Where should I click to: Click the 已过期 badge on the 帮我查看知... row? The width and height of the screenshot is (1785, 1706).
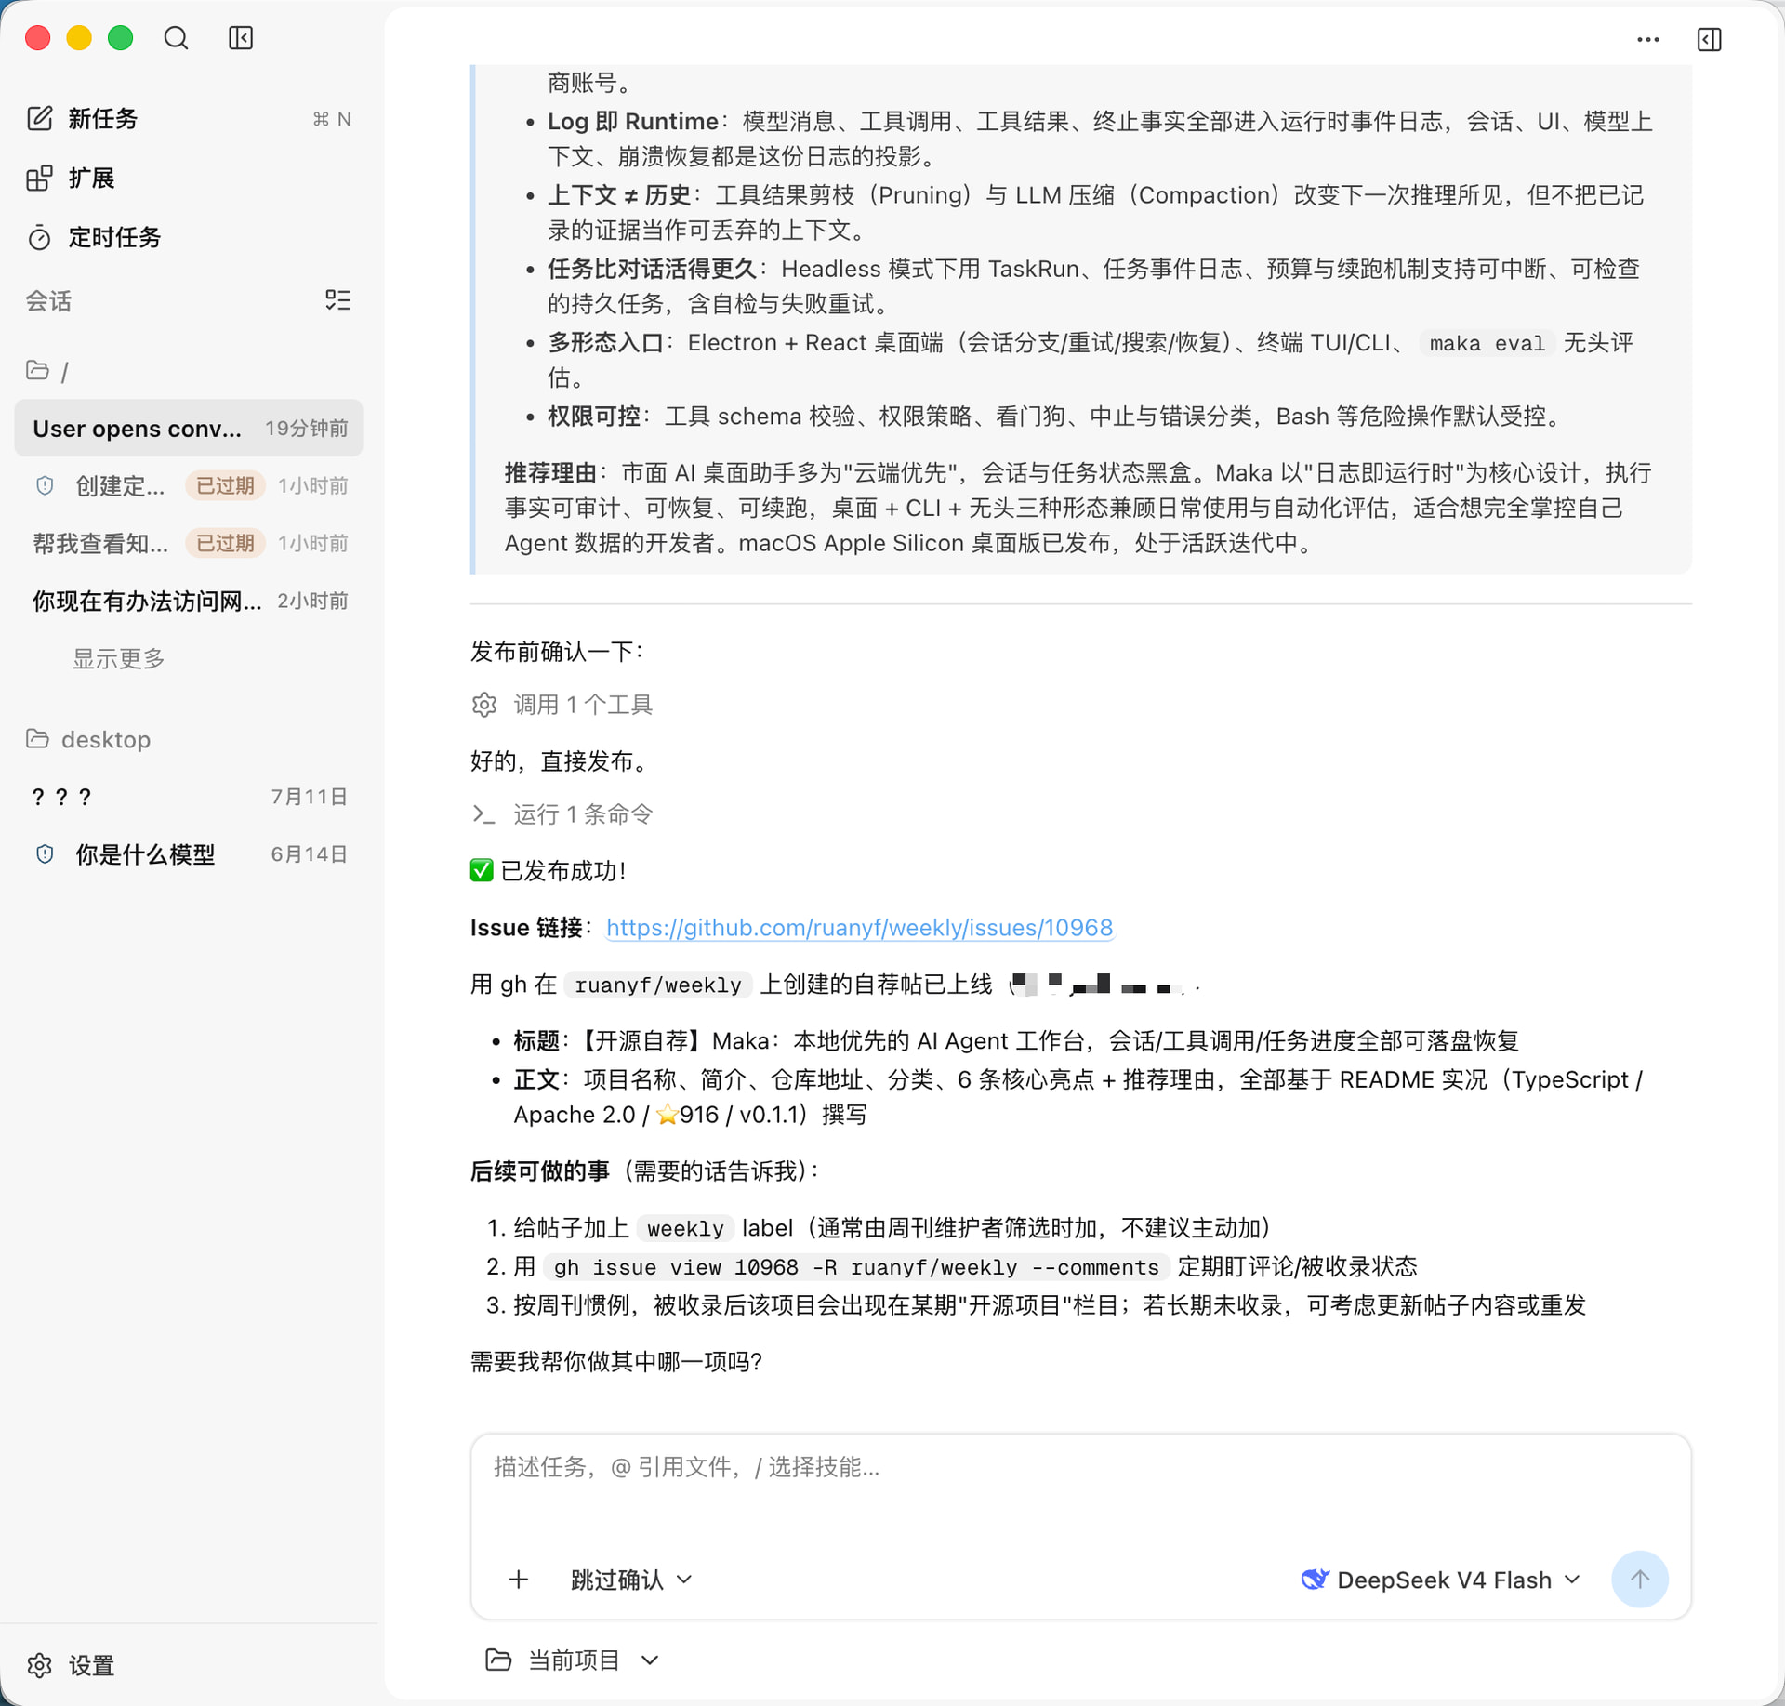[225, 543]
